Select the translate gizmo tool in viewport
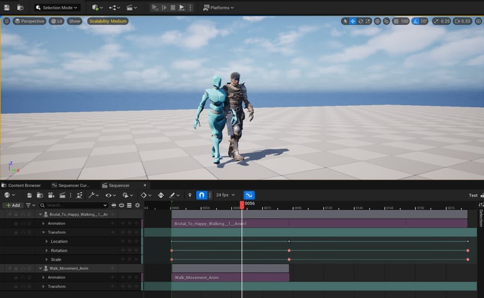Screen dimensions: 484x298 point(353,21)
